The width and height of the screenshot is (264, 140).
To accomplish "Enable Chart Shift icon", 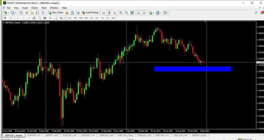I will 144,13.
